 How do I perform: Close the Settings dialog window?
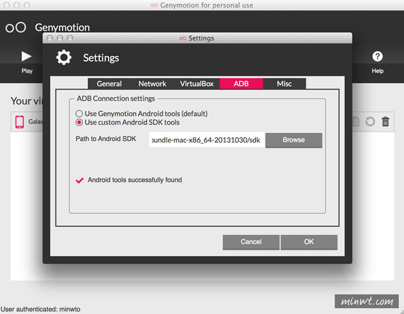pos(50,38)
